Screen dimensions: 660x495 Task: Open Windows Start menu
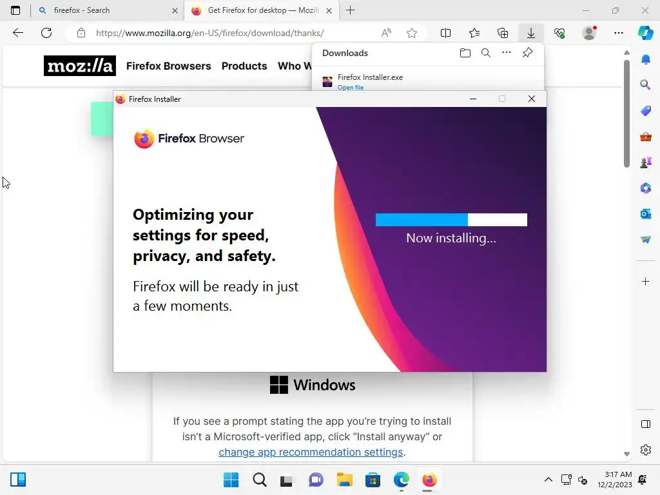click(x=231, y=480)
